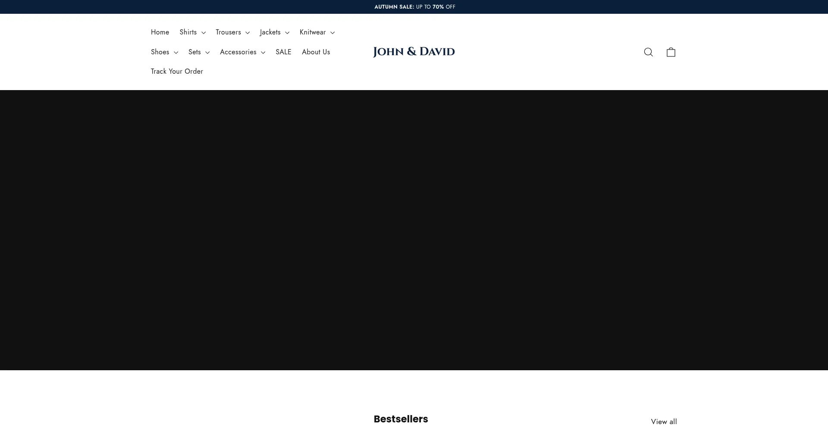The height and width of the screenshot is (428, 828).
Task: Click the chevron arrow beside Shoes
Action: click(x=176, y=53)
